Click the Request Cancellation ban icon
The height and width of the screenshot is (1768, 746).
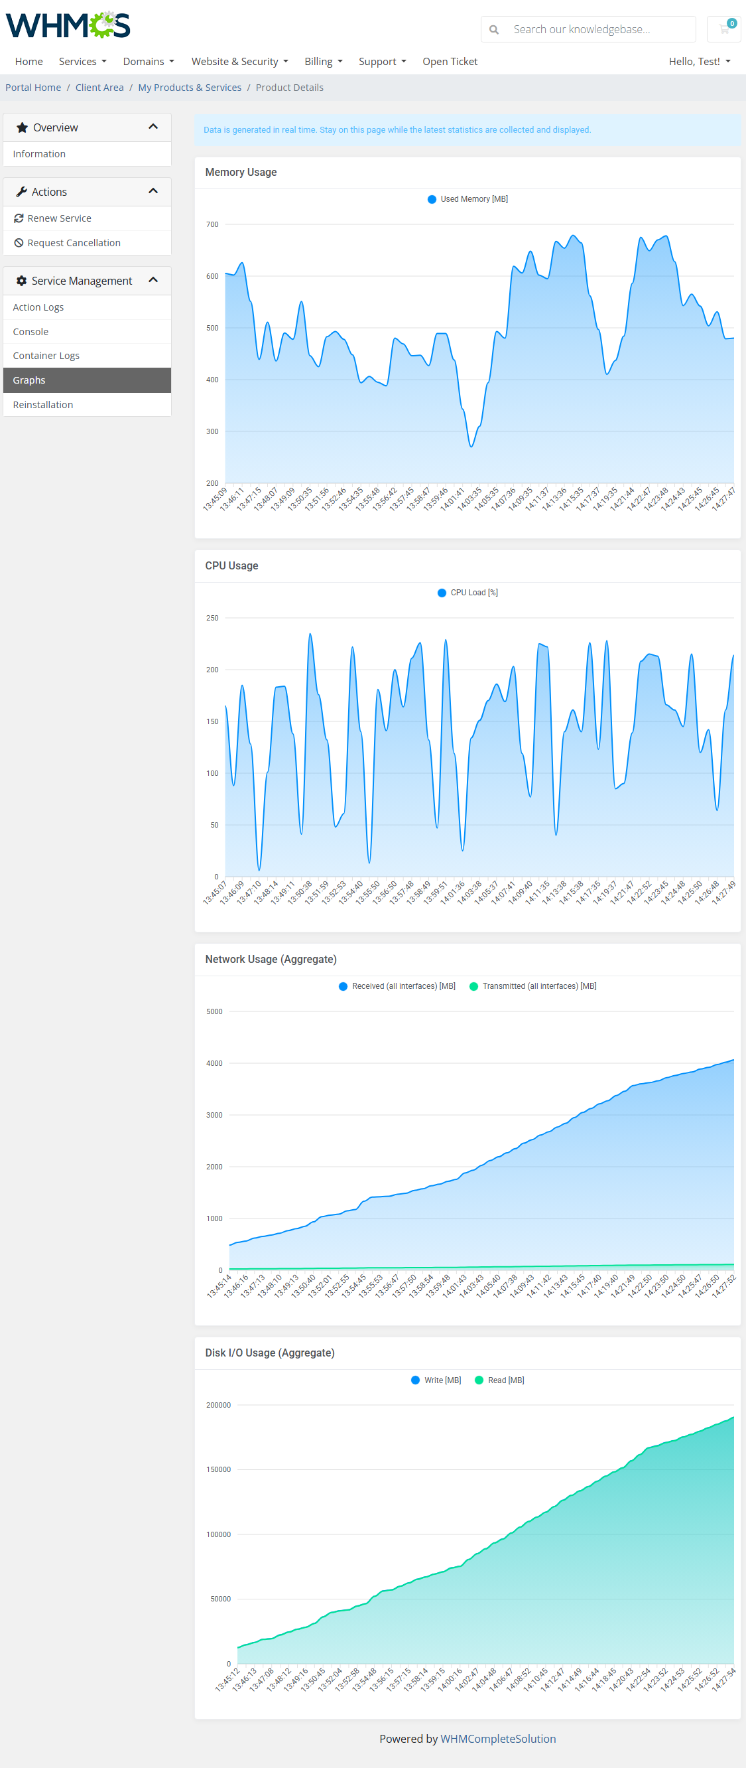pyautogui.click(x=19, y=243)
